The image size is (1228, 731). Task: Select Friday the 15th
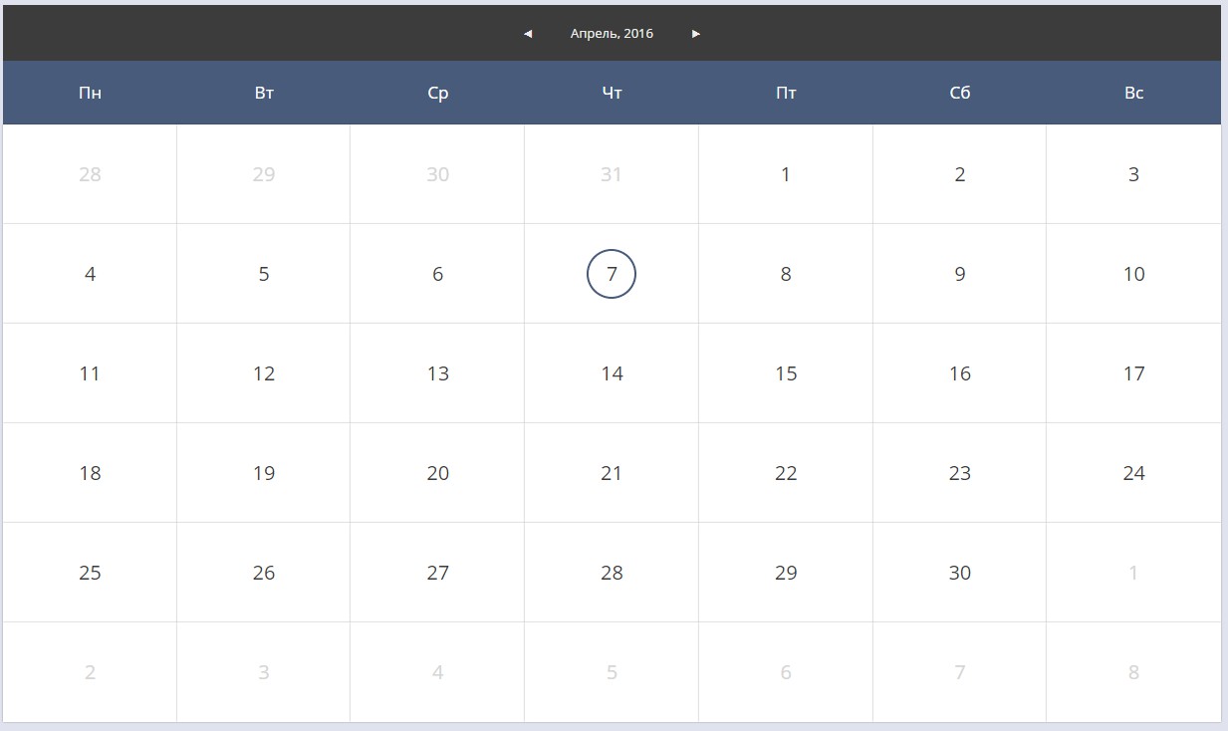(x=786, y=373)
